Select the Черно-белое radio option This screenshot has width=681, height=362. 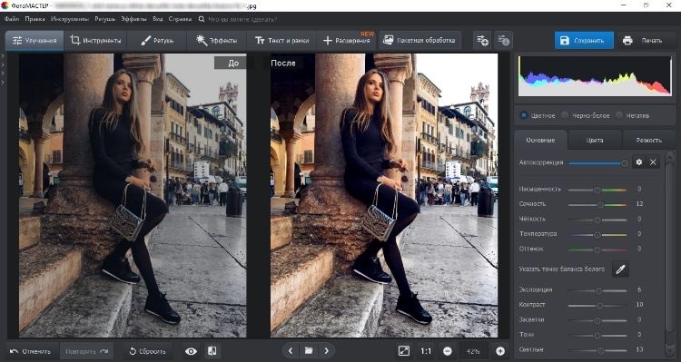coord(565,115)
